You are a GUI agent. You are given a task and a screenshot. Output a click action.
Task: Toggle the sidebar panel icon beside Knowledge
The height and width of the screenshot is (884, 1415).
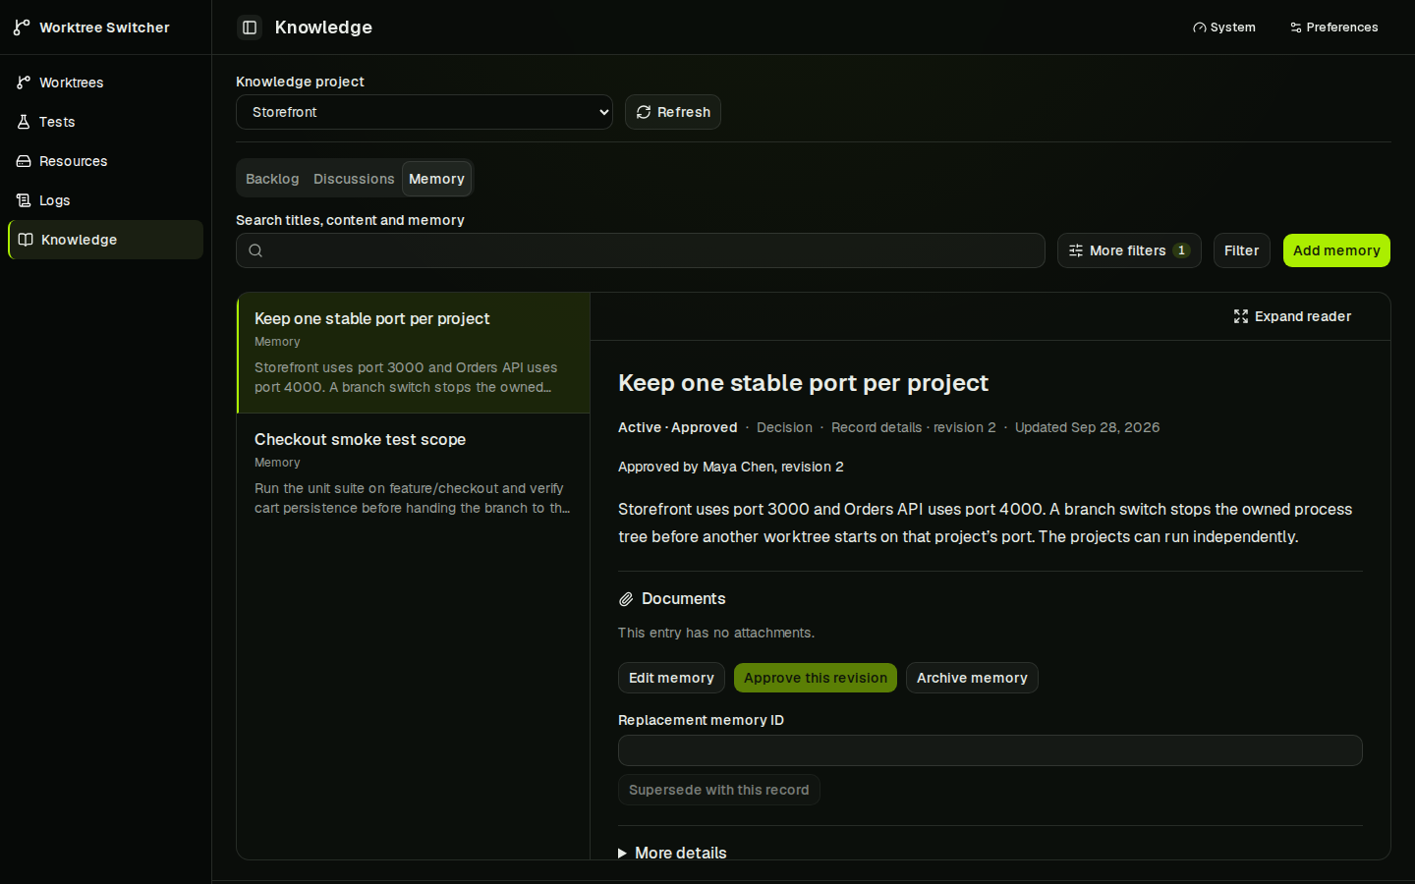pyautogui.click(x=250, y=28)
